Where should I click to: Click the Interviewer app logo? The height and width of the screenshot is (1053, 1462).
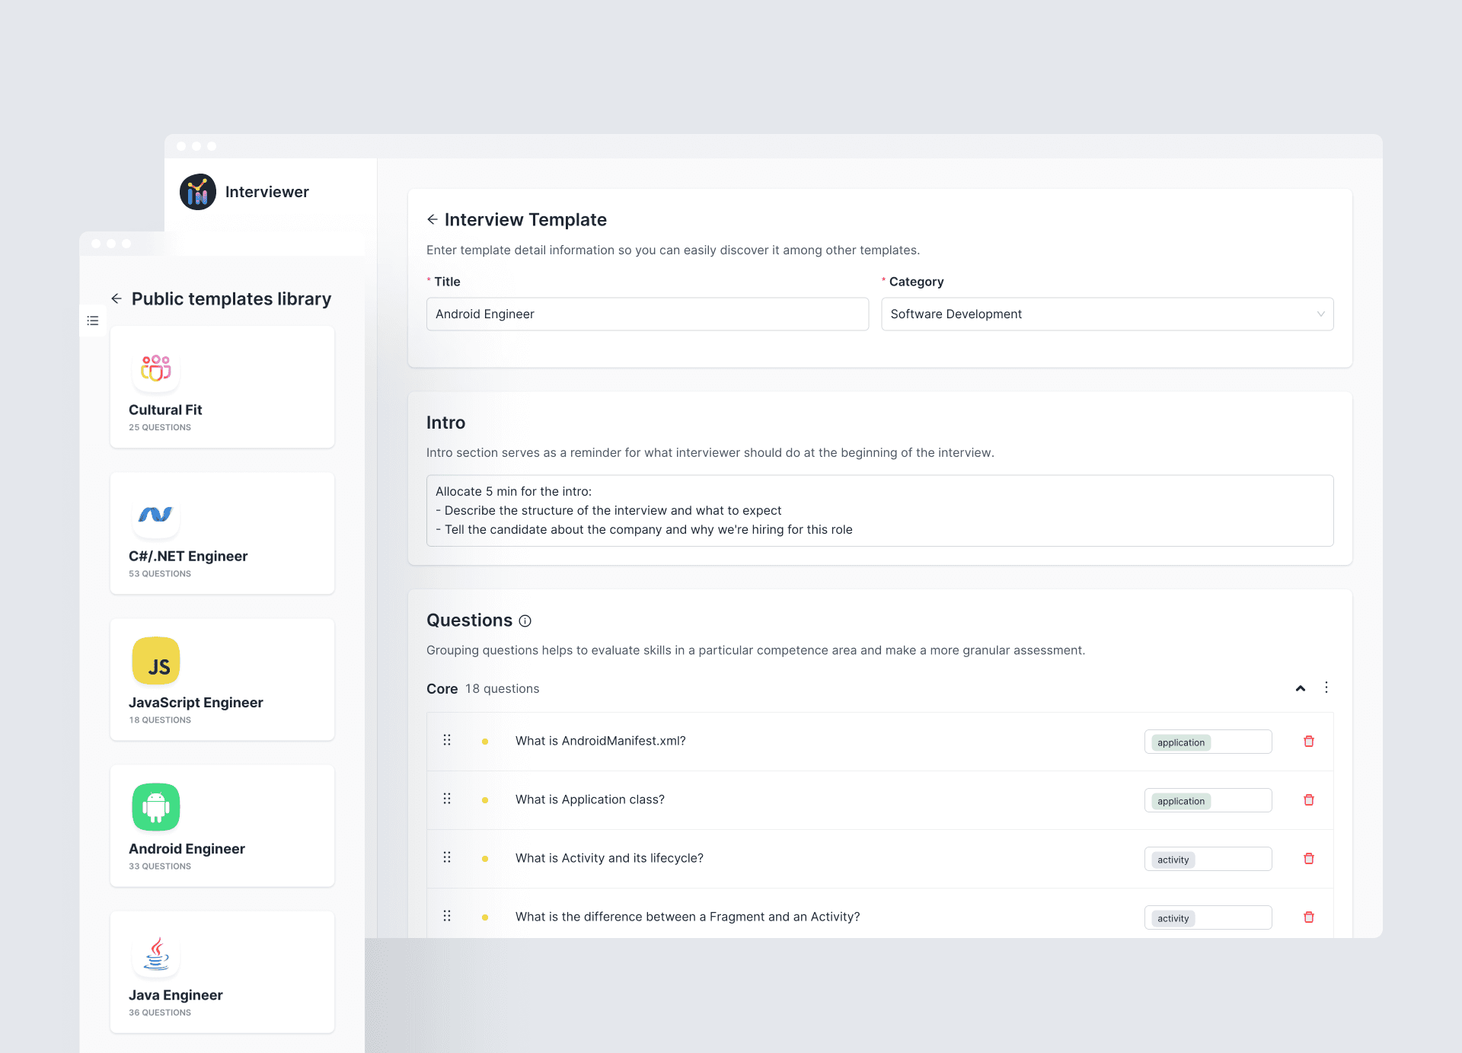[x=198, y=192]
